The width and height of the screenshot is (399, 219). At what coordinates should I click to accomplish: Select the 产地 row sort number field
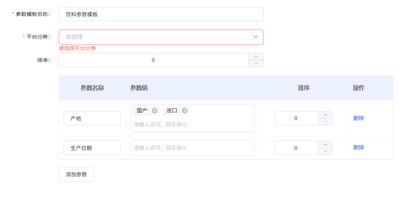pyautogui.click(x=296, y=118)
